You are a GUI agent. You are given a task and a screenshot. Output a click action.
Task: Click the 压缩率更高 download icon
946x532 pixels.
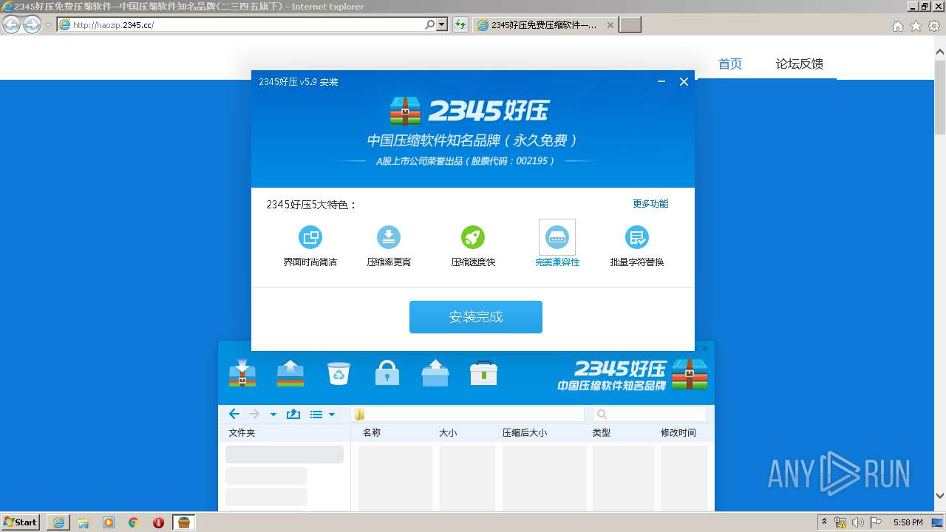click(x=389, y=237)
